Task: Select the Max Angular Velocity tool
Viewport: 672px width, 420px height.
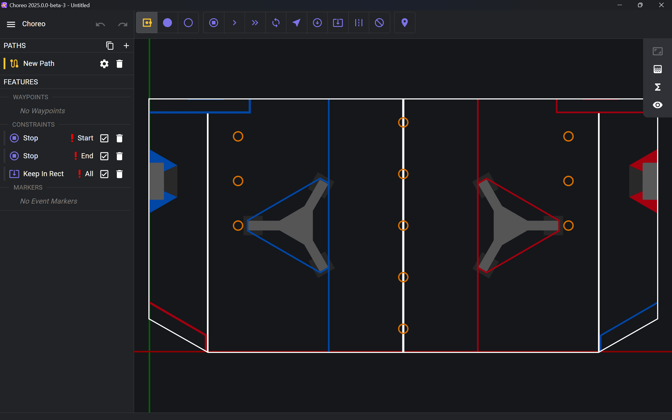Action: 276,23
